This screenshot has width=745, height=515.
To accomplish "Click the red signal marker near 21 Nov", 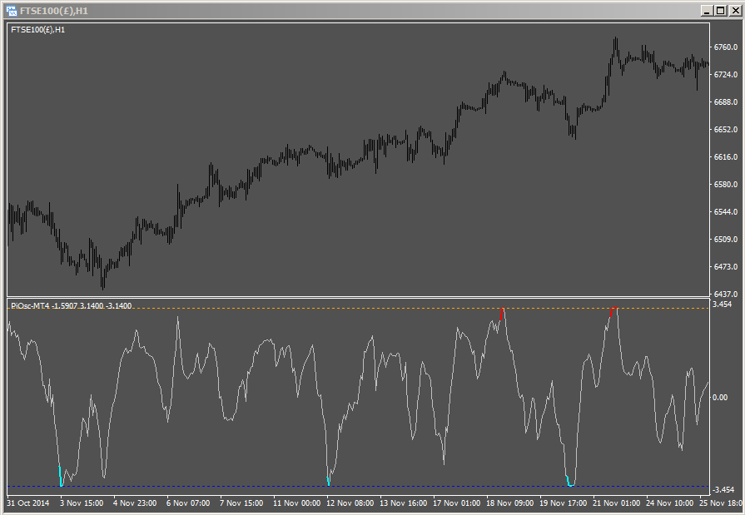I will point(613,311).
